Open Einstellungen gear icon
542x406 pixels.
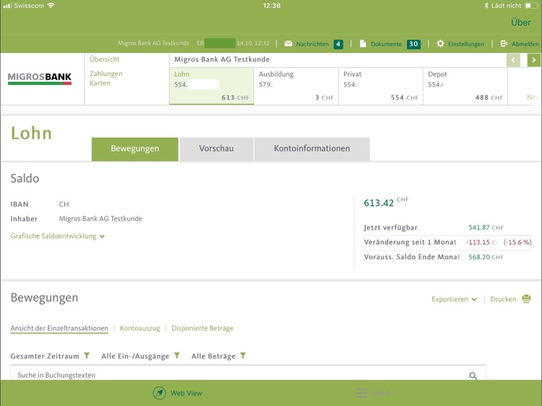pyautogui.click(x=440, y=43)
